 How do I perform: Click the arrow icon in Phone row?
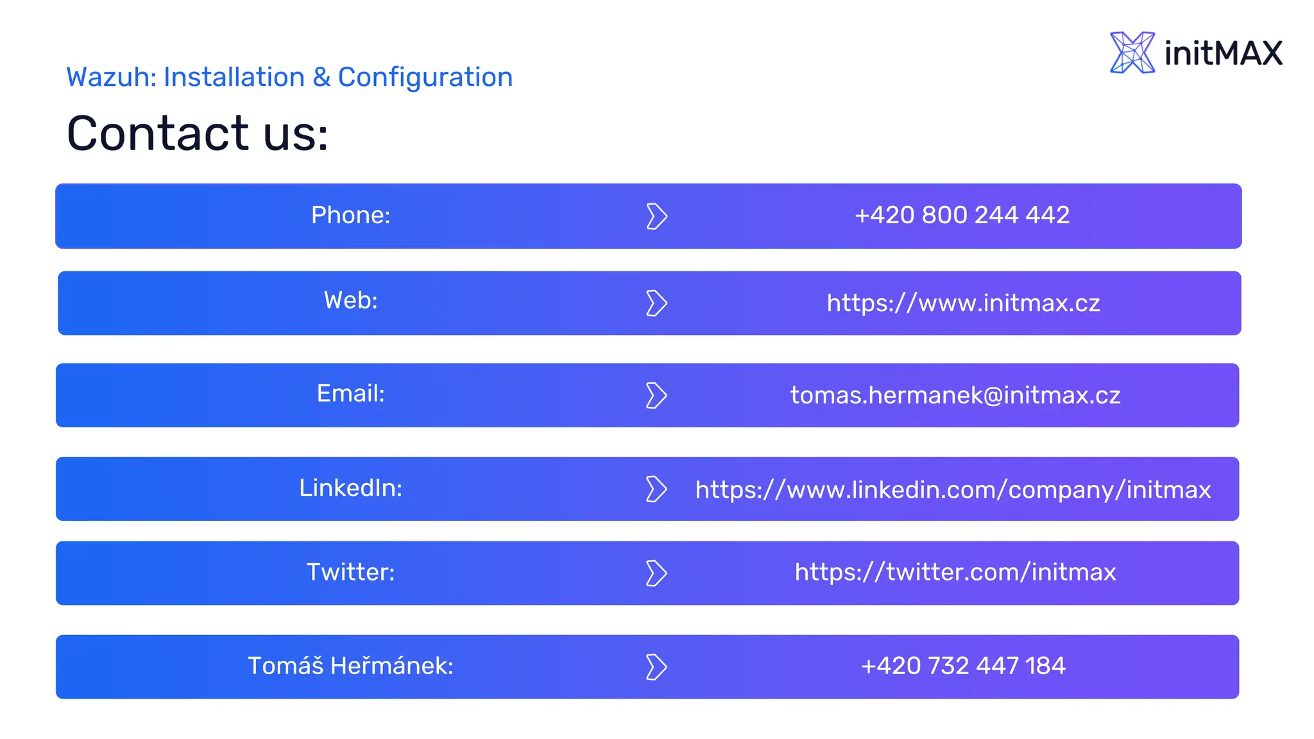(656, 216)
